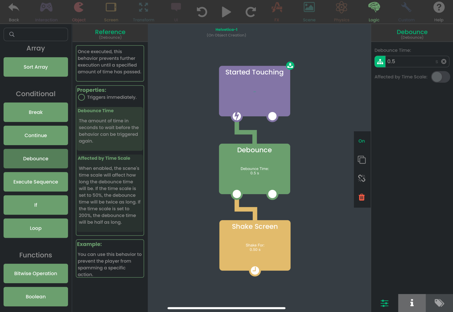Click the Triggers immediately circle indicator
The height and width of the screenshot is (312, 453).
point(81,97)
